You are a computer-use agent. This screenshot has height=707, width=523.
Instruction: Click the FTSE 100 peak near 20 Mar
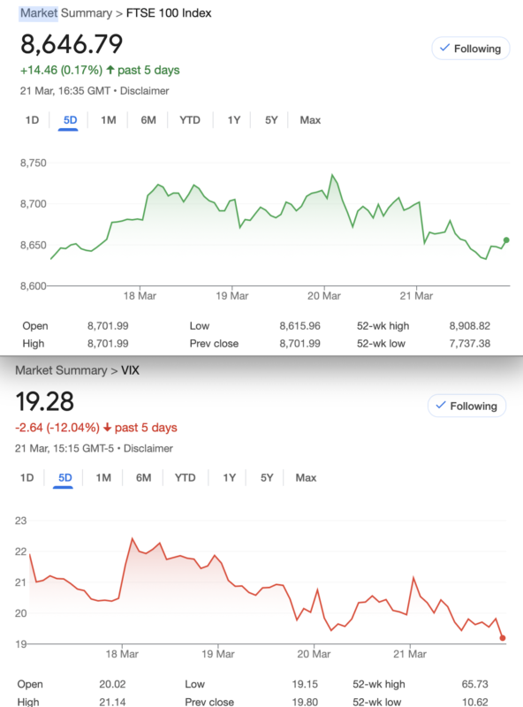[332, 175]
